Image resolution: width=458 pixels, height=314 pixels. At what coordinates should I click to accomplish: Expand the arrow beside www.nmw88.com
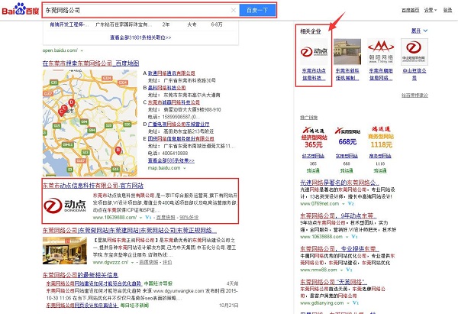[x=341, y=270]
